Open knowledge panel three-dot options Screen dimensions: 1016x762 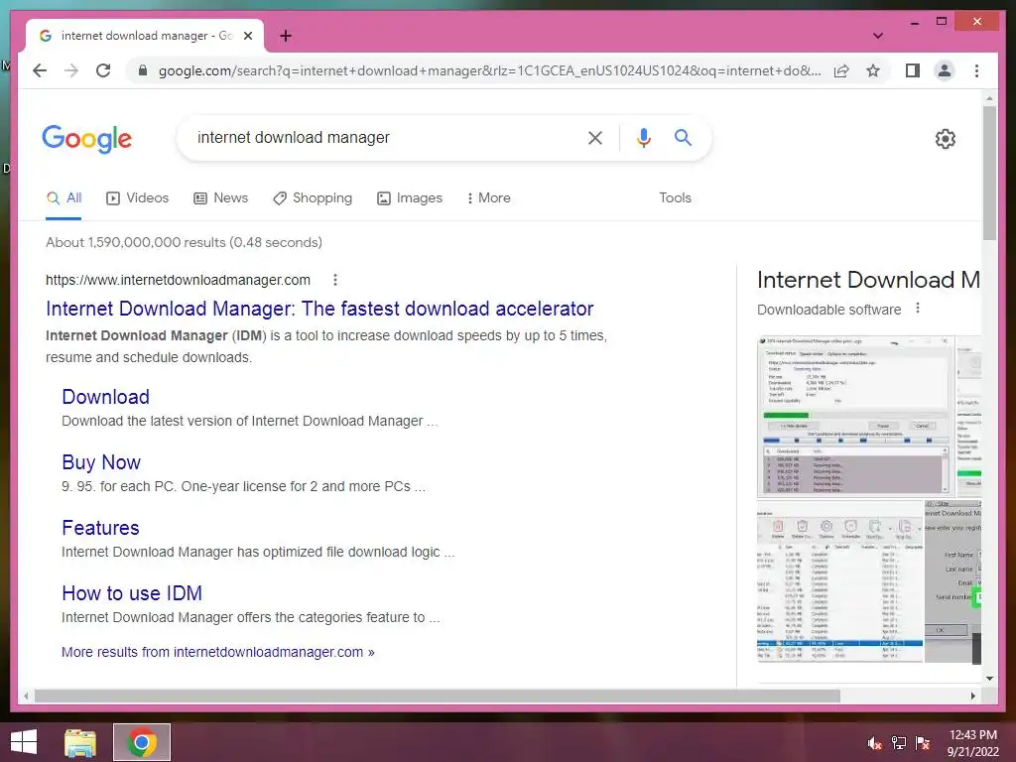pyautogui.click(x=918, y=309)
